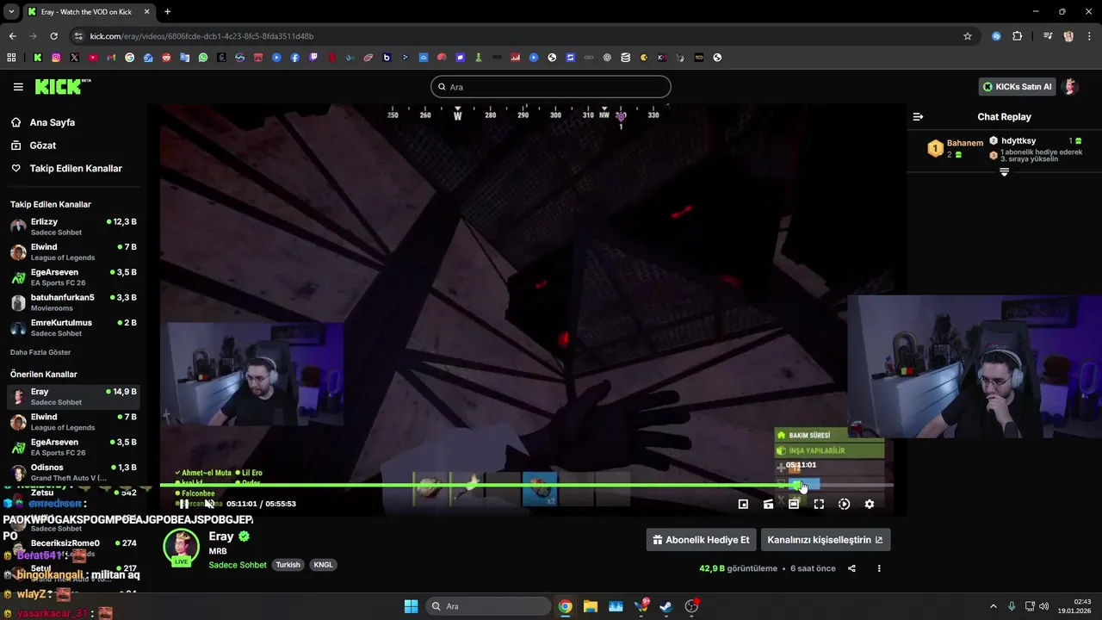Click Kanalınızı kişiselleştirin button
The height and width of the screenshot is (620, 1102).
tap(826, 540)
